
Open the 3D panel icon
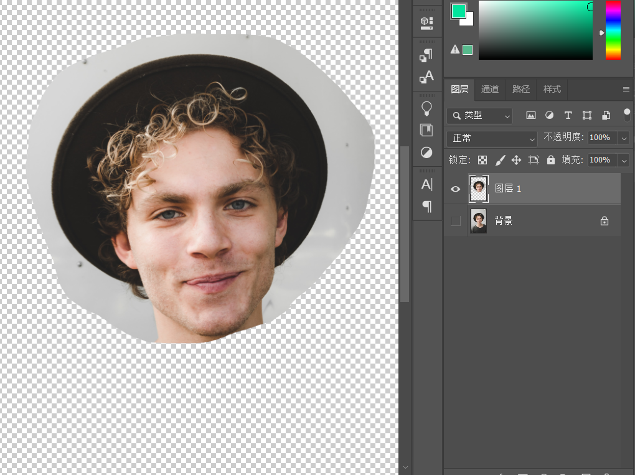(x=426, y=22)
